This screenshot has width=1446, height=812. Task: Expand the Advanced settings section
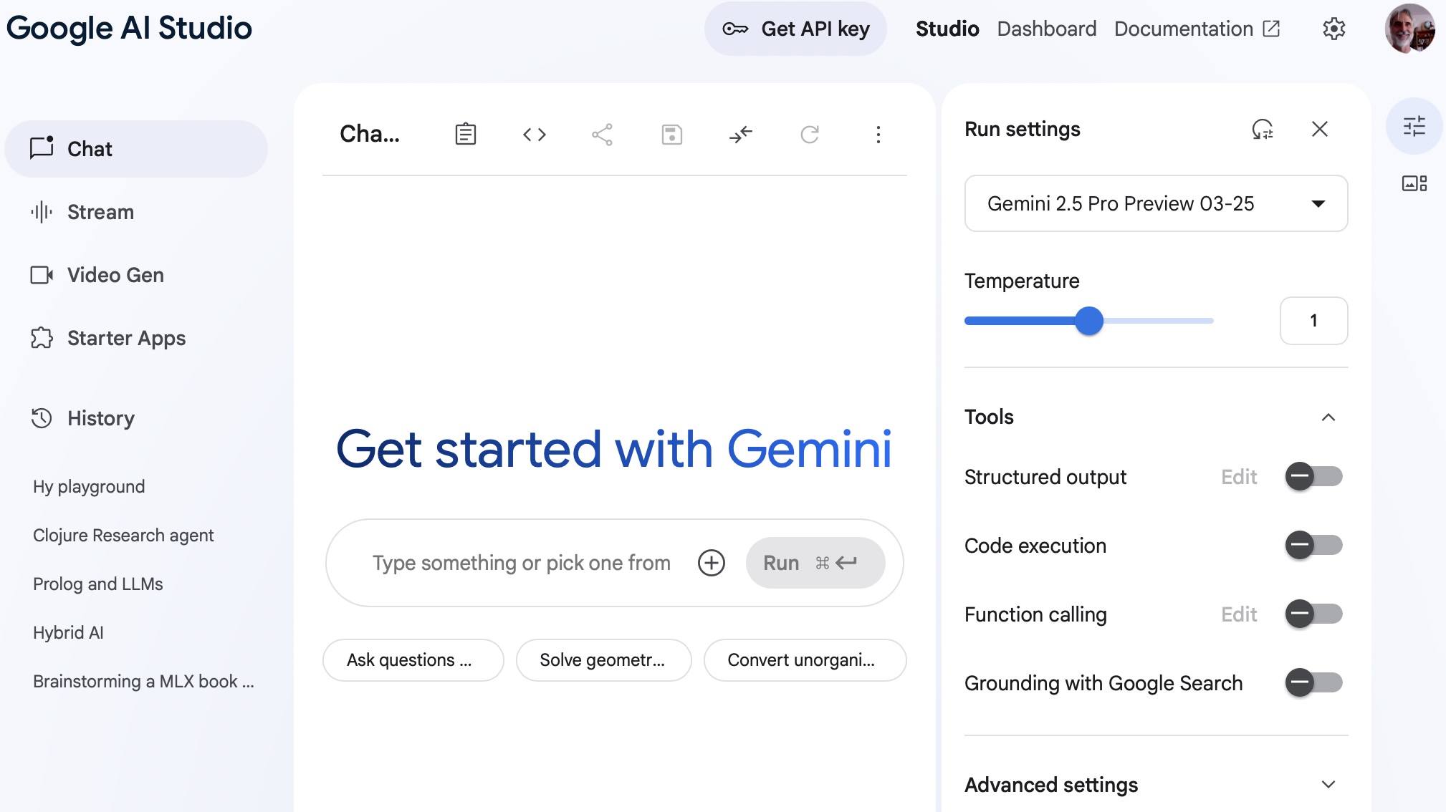pyautogui.click(x=1329, y=784)
